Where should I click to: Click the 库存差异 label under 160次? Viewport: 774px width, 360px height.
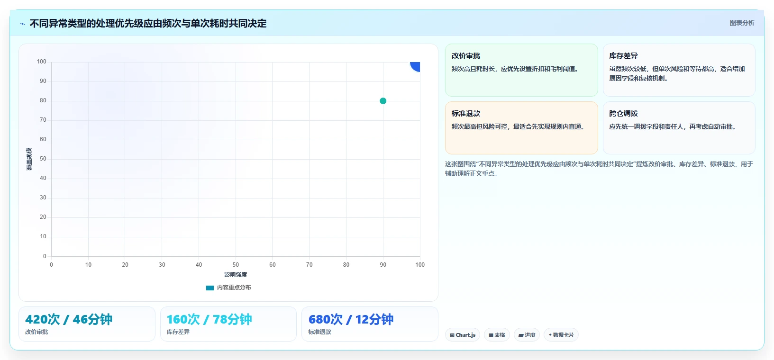[178, 332]
